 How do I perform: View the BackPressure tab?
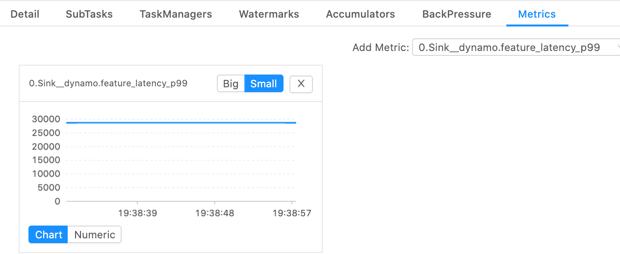[457, 14]
